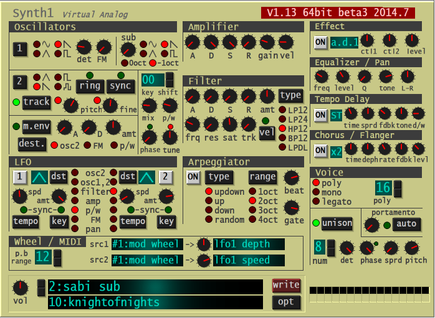Viewport: 435px width, 318px height.
Task: Click the m.env button
Action: coord(36,126)
